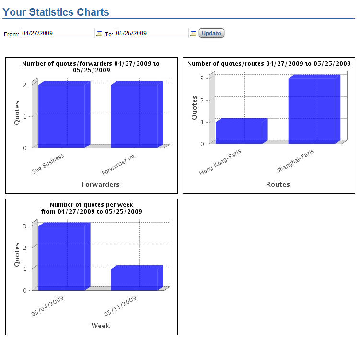Focus the From date input field
This screenshot has width=360, height=338.
coord(58,33)
